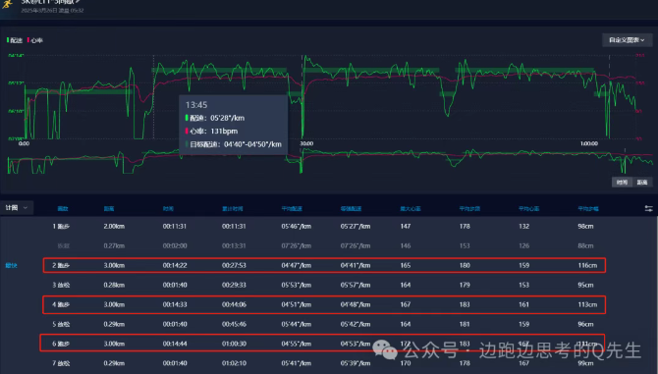Sort by the 累计时间 column header
The height and width of the screenshot is (374, 658).
tap(232, 208)
